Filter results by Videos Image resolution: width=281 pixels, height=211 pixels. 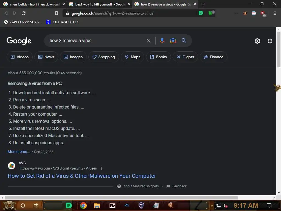pos(19,57)
